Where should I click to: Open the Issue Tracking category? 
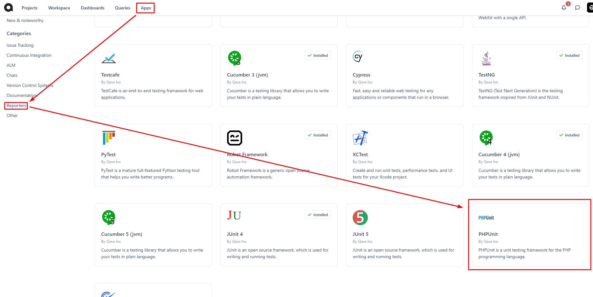[x=20, y=45]
